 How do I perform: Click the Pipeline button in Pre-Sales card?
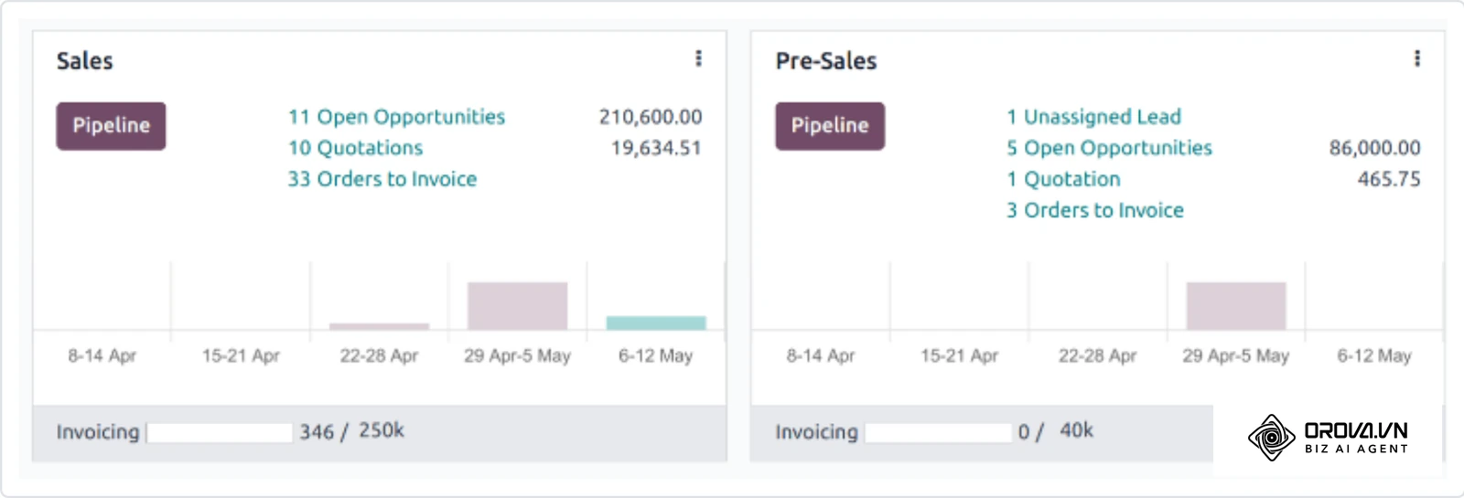point(830,126)
